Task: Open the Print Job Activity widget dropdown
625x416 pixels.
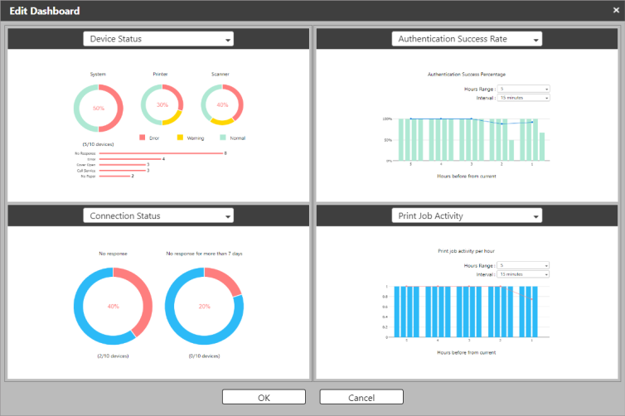Action: pyautogui.click(x=467, y=215)
